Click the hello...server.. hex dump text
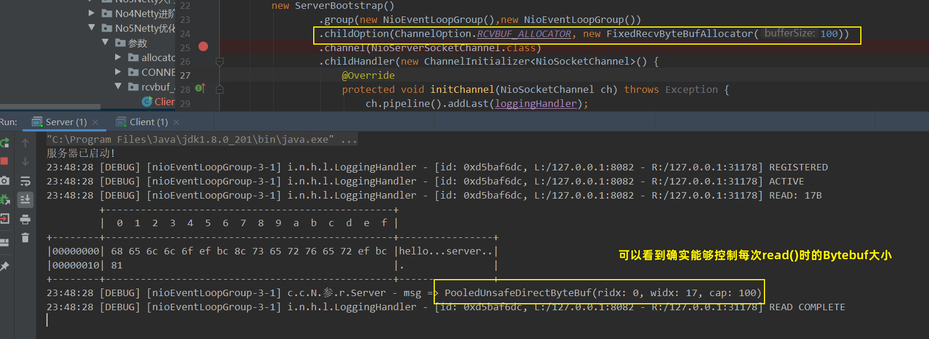 click(x=446, y=251)
